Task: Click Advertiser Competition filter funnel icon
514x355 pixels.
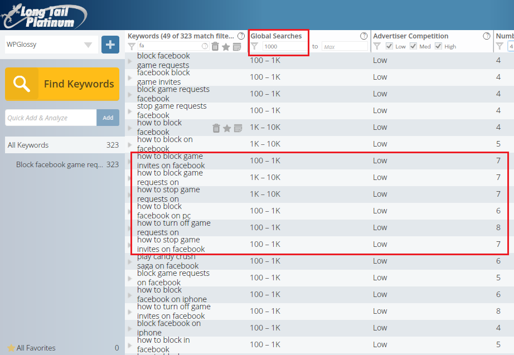Action: [x=377, y=46]
